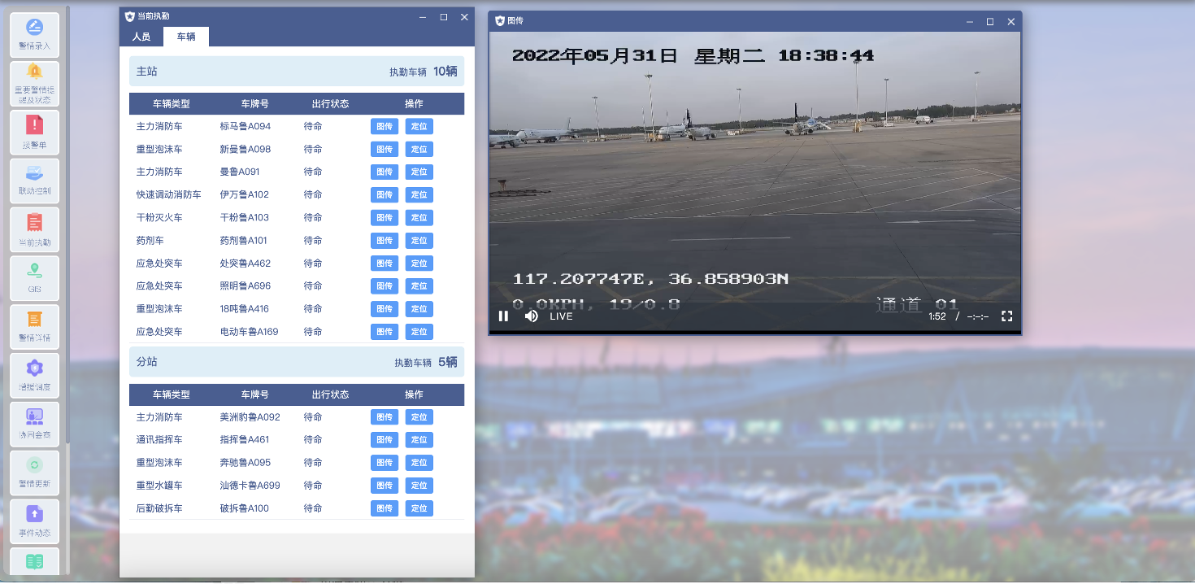This screenshot has width=1195, height=584.
Task: Click 定位 for 美洲豹鲁A092
Action: click(419, 417)
